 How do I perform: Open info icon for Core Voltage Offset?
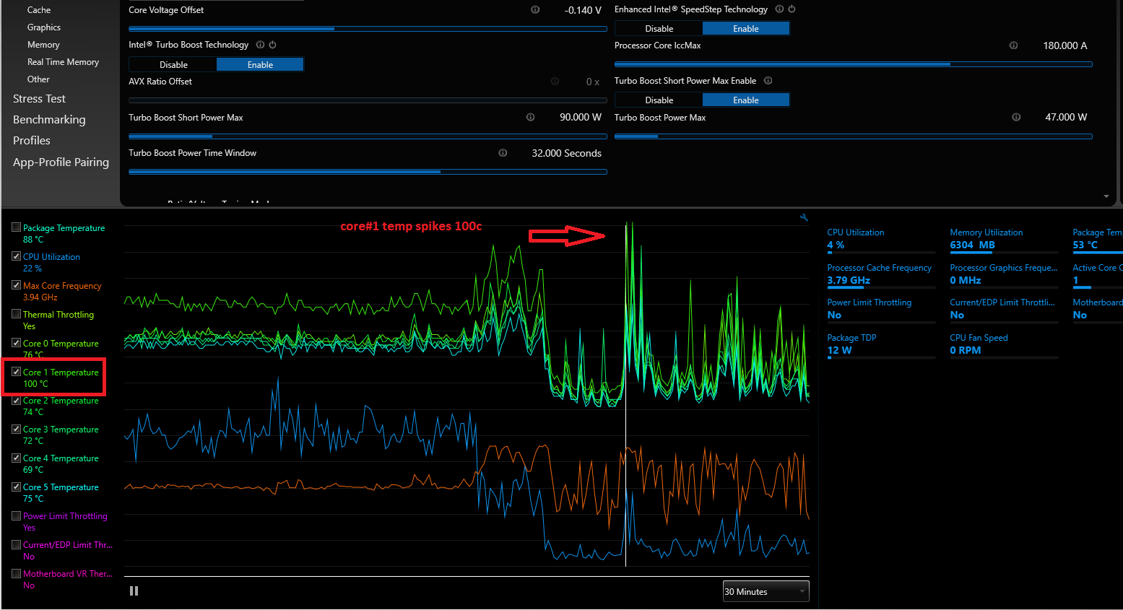pos(535,9)
